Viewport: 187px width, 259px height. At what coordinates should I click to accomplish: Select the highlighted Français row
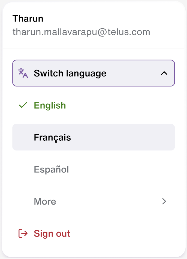point(93,137)
